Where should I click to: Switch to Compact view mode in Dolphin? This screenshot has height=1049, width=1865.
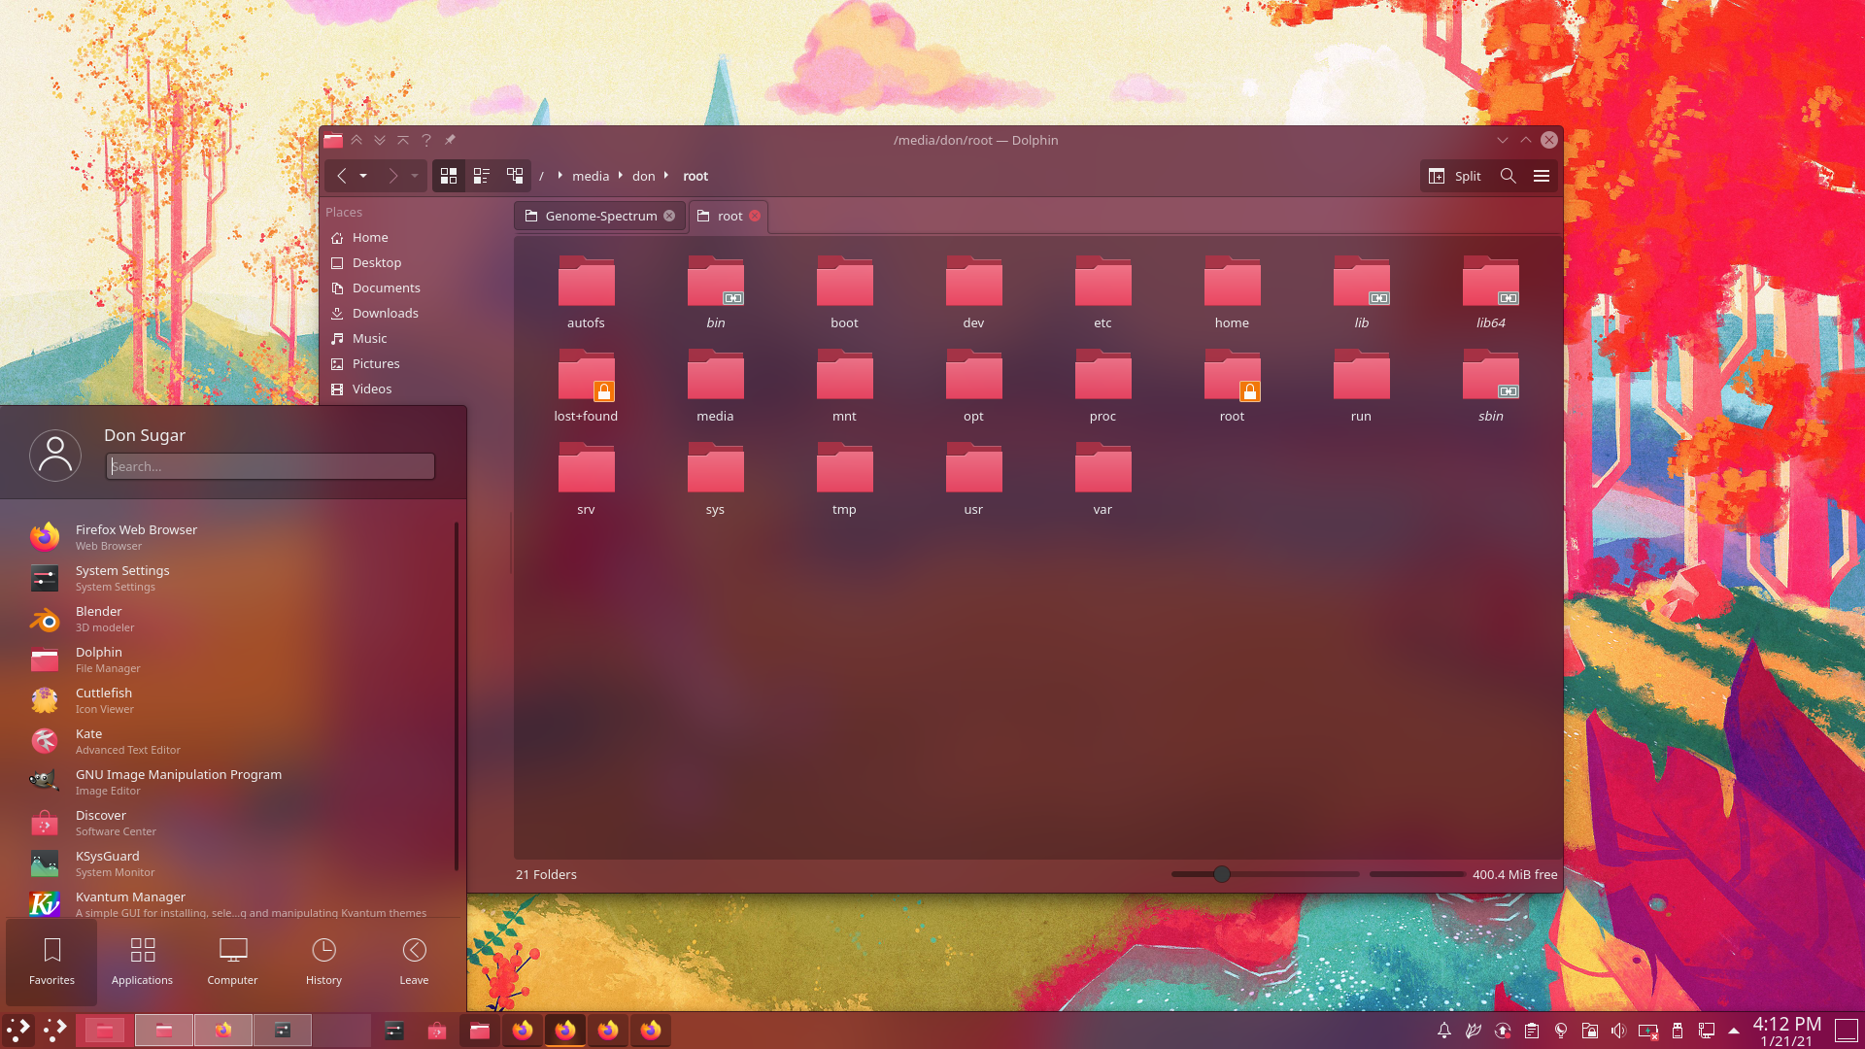[481, 176]
